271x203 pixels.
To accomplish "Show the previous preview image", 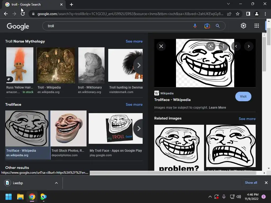I will (x=236, y=46).
